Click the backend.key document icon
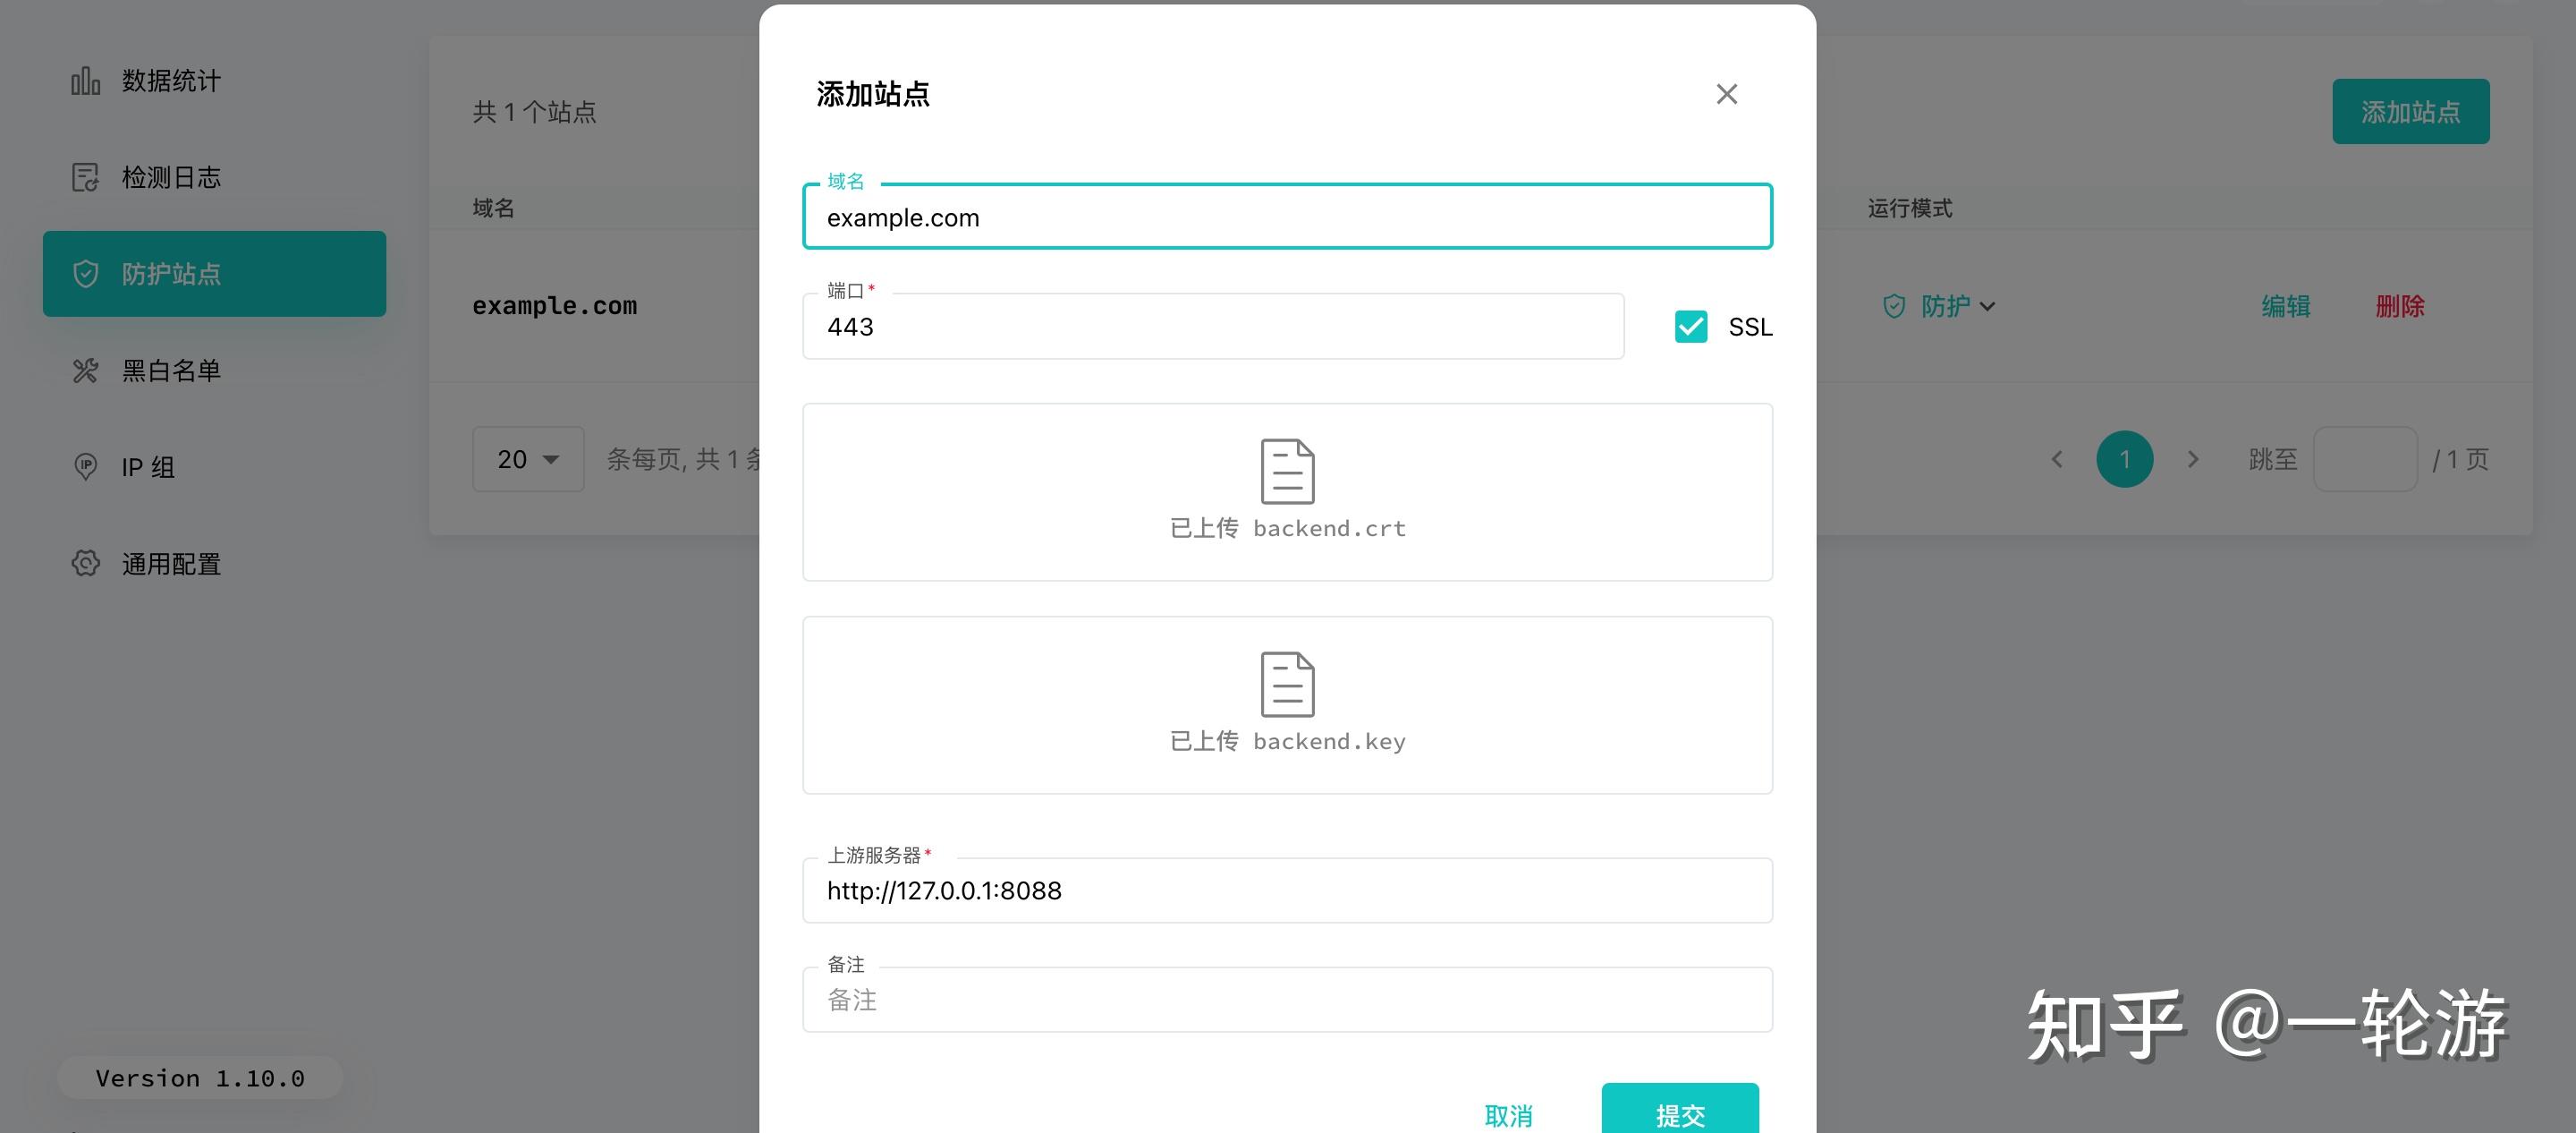 [x=1287, y=685]
